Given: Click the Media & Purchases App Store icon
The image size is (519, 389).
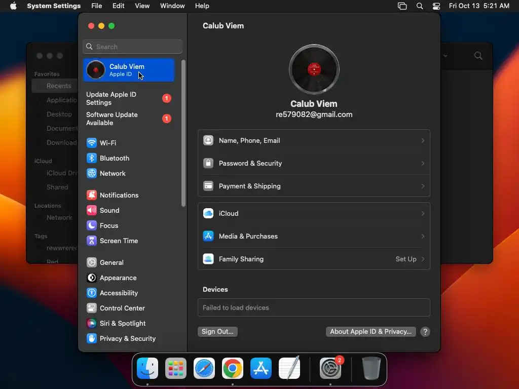Looking at the screenshot, I should [208, 236].
